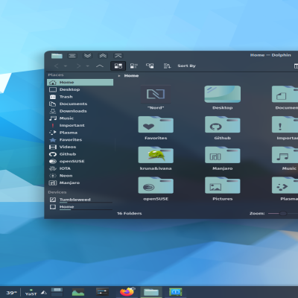The height and width of the screenshot is (298, 298).
Task: Open Plasma in Places sidebar
Action: pyautogui.click(x=80, y=133)
